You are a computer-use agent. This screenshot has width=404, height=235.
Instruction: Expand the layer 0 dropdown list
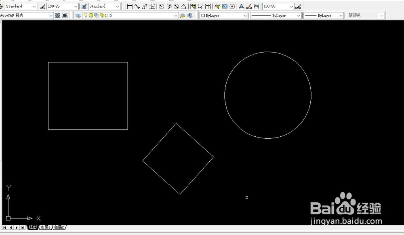point(175,15)
